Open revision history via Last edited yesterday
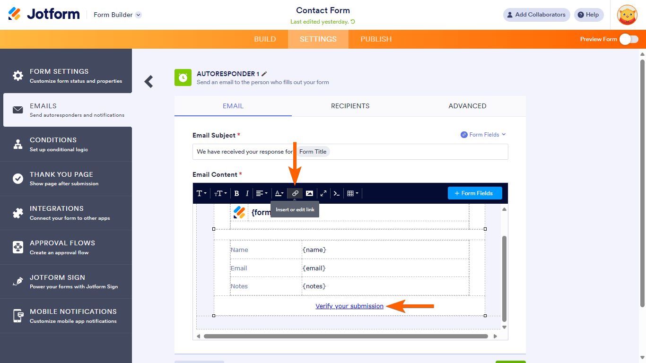Screen dimensions: 646x363 [x=323, y=22]
